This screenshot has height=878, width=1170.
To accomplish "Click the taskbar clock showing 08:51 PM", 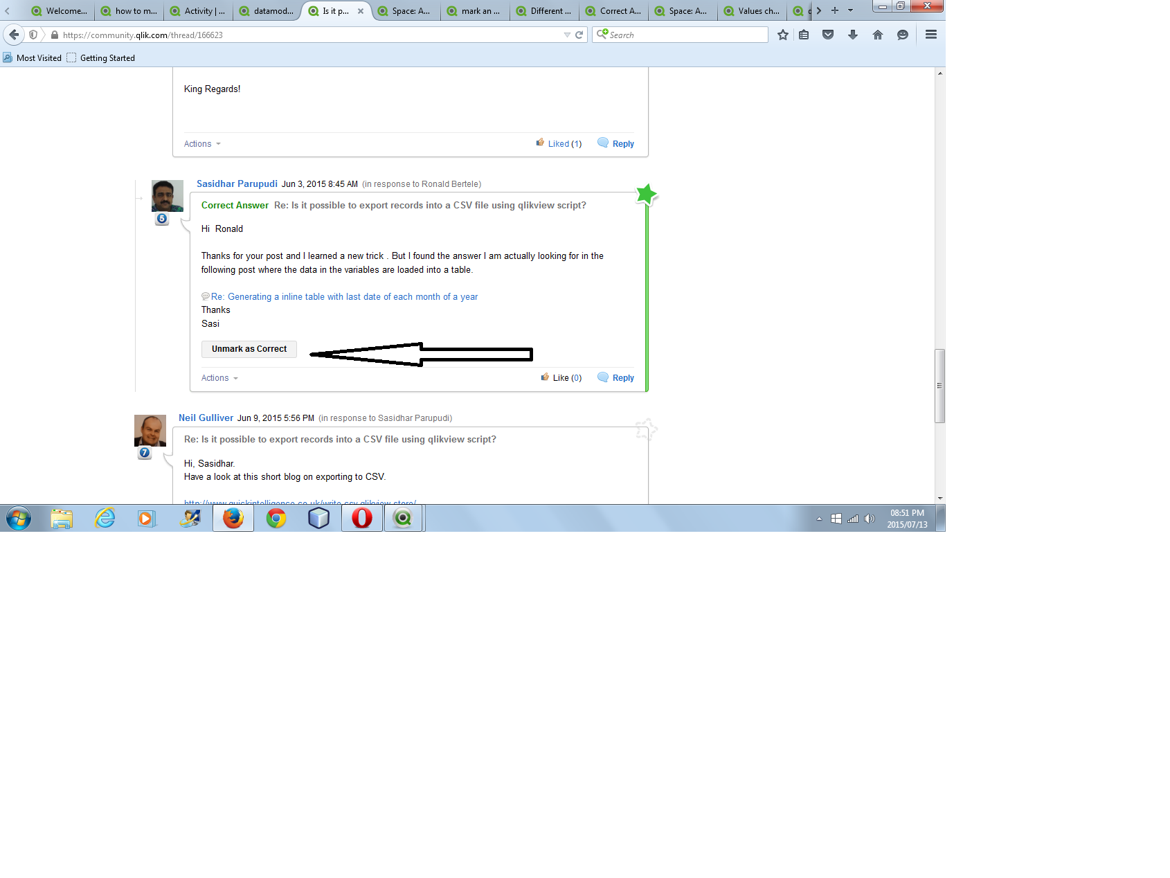I will point(907,519).
